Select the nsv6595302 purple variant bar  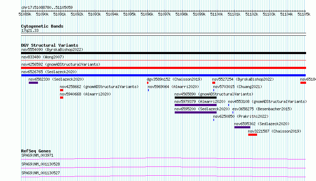coord(242,127)
